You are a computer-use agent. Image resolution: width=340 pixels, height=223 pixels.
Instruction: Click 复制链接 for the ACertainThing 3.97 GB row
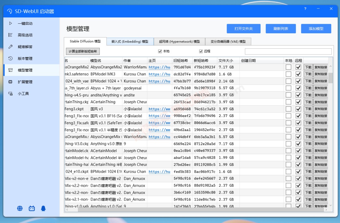point(321,102)
